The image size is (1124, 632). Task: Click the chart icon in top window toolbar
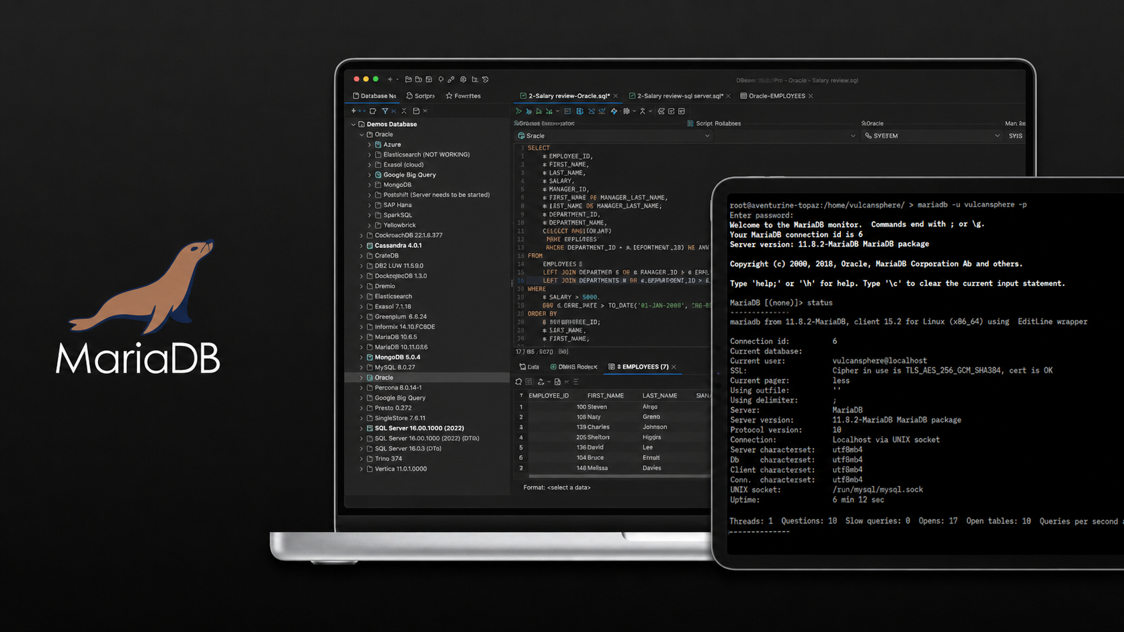point(475,79)
